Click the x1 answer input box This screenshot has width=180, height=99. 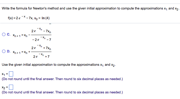coord(11,74)
